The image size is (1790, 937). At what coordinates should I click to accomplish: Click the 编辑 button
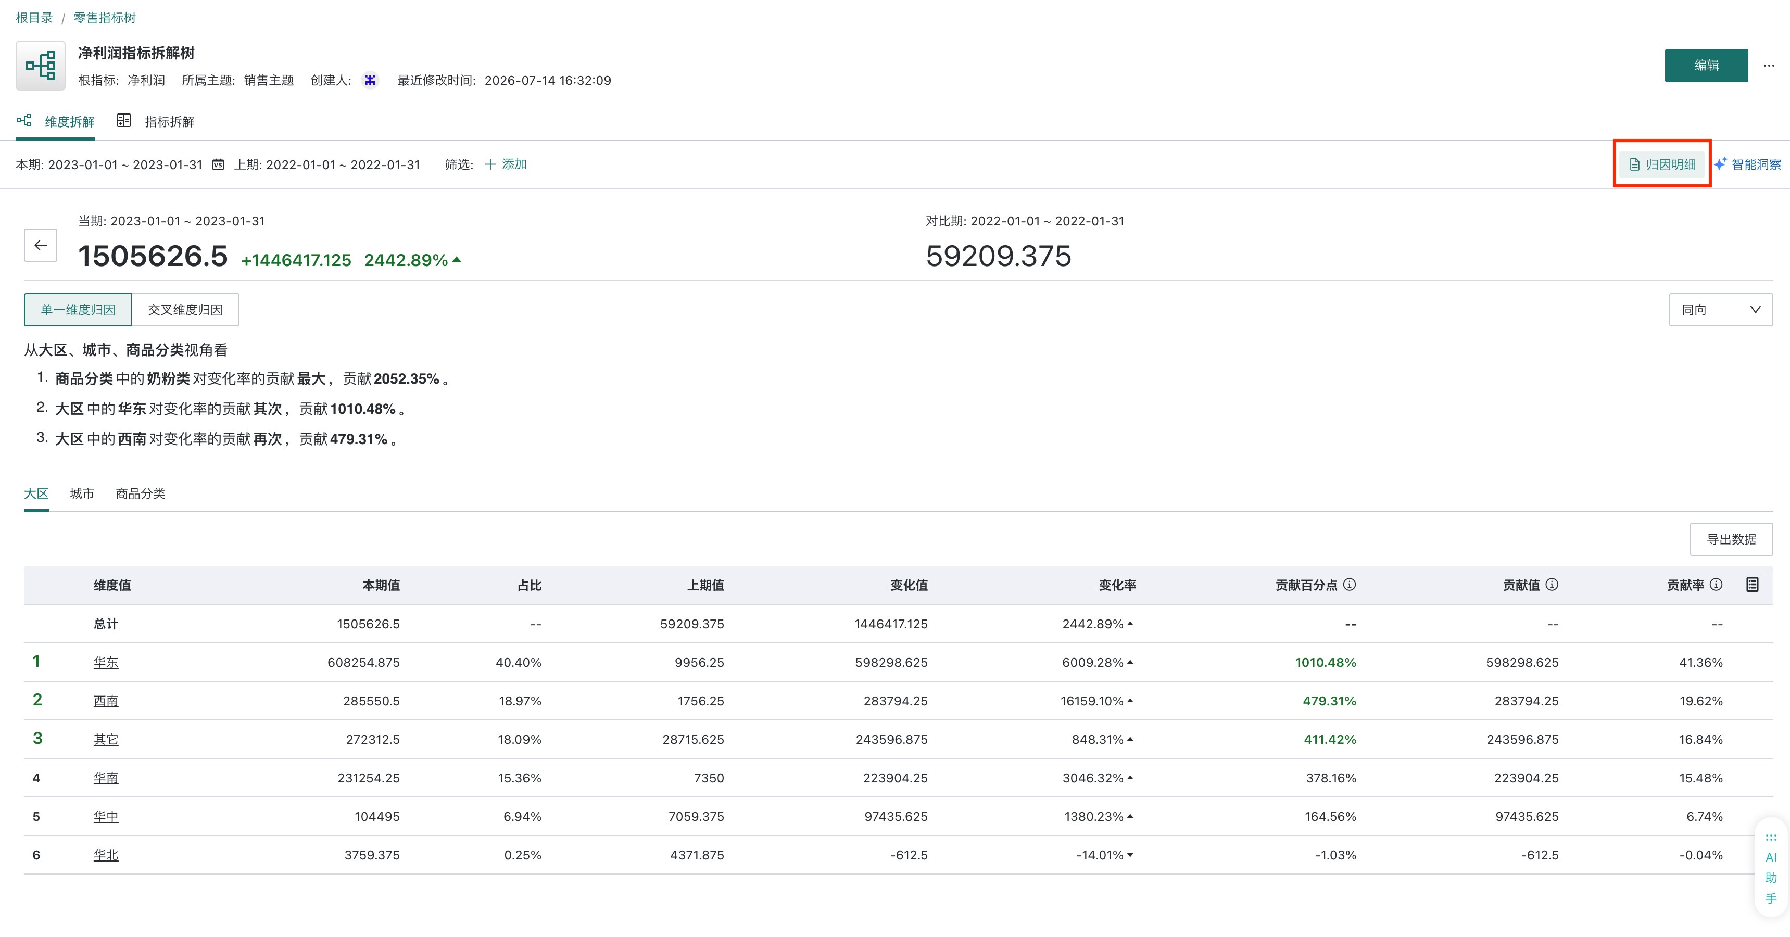1706,65
